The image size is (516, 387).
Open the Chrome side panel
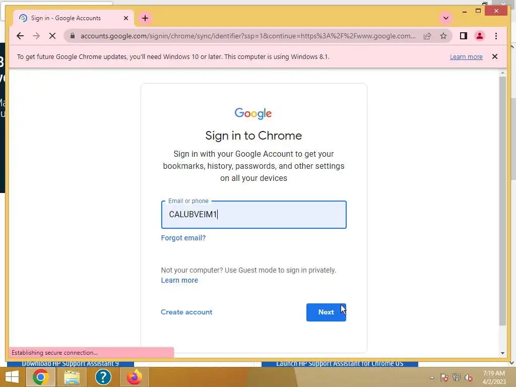click(x=464, y=36)
